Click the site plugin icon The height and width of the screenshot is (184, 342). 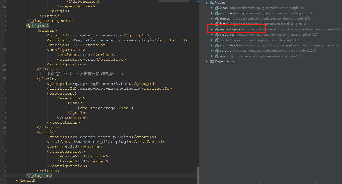(x=217, y=40)
